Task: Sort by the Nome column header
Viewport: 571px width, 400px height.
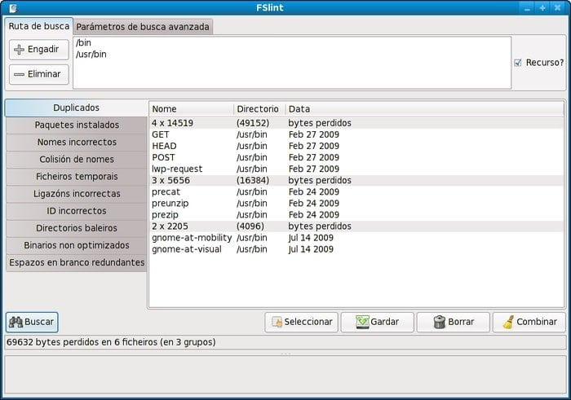Action: pyautogui.click(x=191, y=109)
